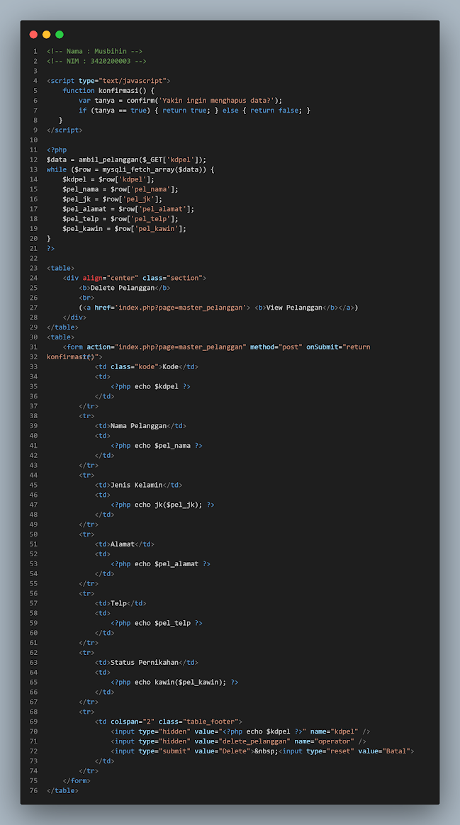Click the comment 'Nama : Musbihin'
Image resolution: width=460 pixels, height=825 pixels.
click(95, 52)
